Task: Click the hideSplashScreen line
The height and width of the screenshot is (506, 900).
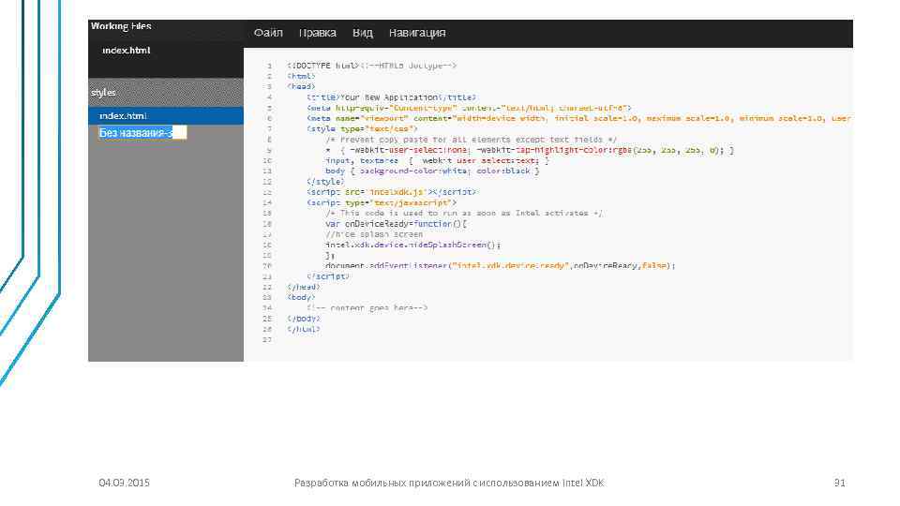Action: pyautogui.click(x=412, y=245)
